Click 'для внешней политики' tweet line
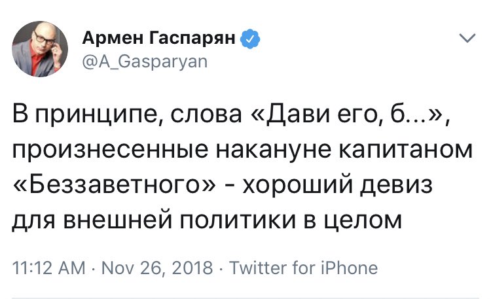Image resolution: width=491 pixels, height=299 pixels. [153, 220]
